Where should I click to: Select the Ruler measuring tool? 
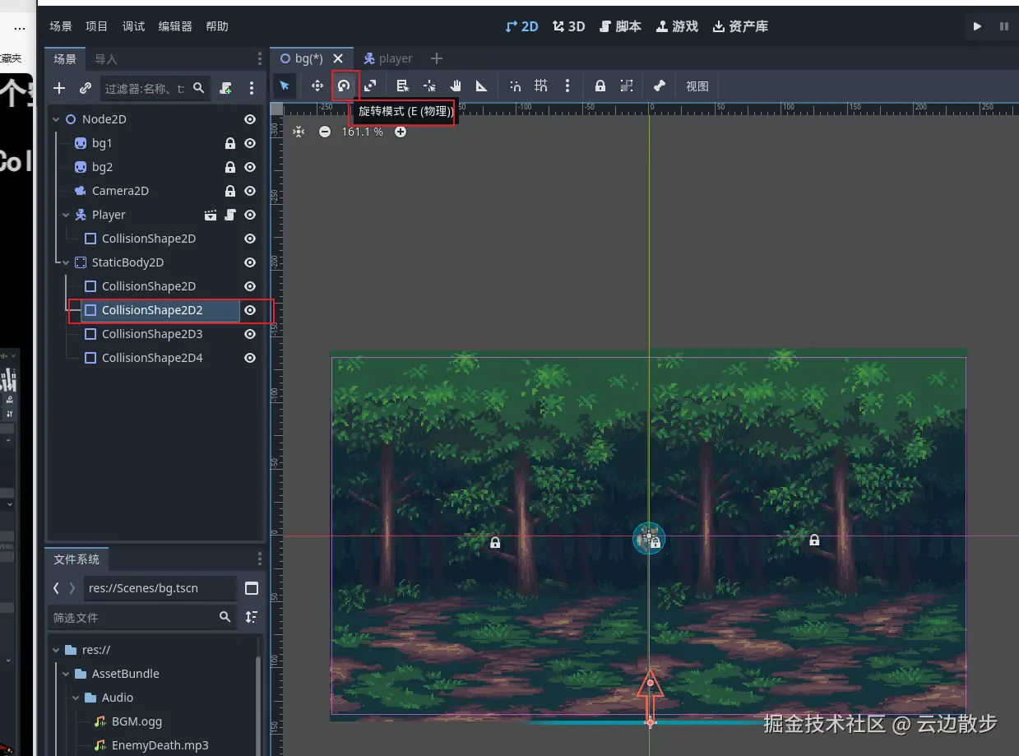click(x=482, y=86)
